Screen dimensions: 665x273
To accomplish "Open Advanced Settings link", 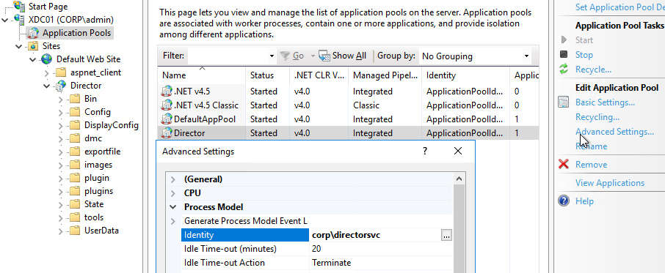I will [x=614, y=132].
